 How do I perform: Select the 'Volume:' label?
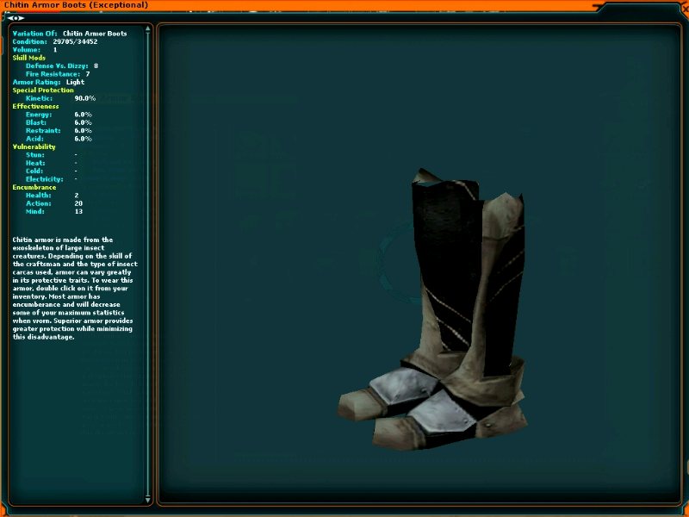tap(27, 50)
